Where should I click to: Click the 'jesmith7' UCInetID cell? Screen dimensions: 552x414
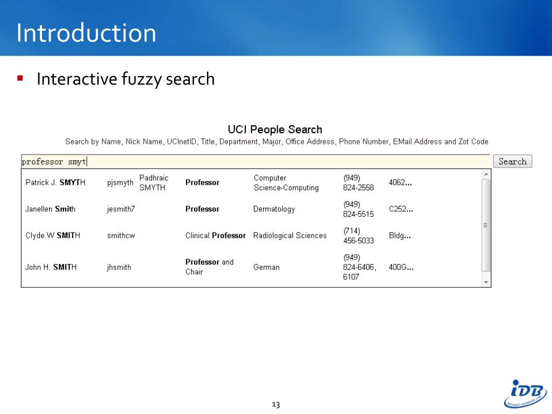(x=121, y=209)
